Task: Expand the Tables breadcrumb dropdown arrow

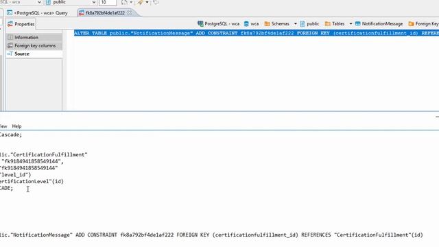Action: coord(351,24)
